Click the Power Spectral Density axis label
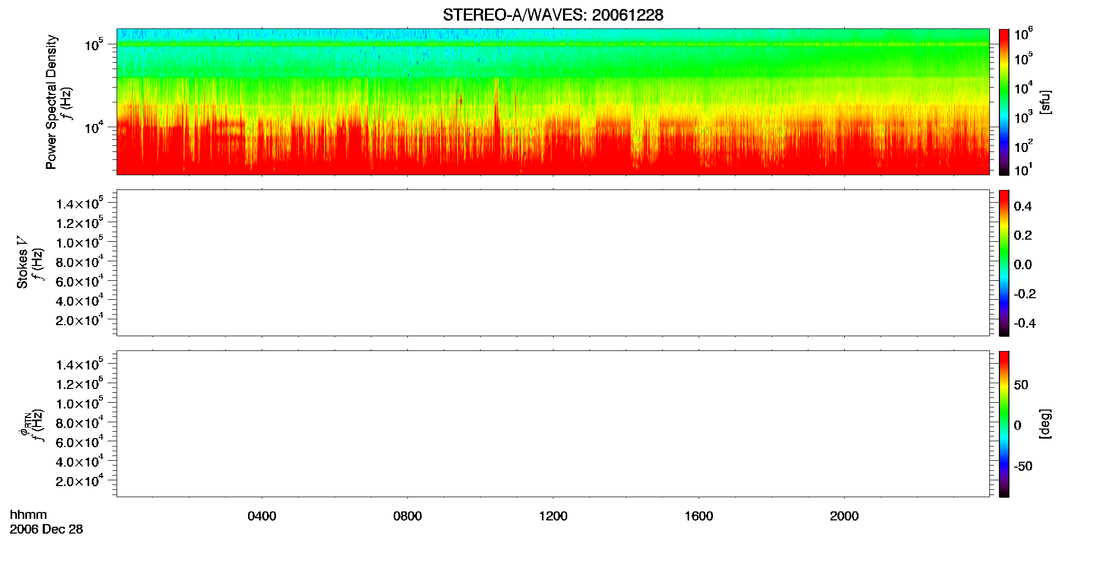 51,102
